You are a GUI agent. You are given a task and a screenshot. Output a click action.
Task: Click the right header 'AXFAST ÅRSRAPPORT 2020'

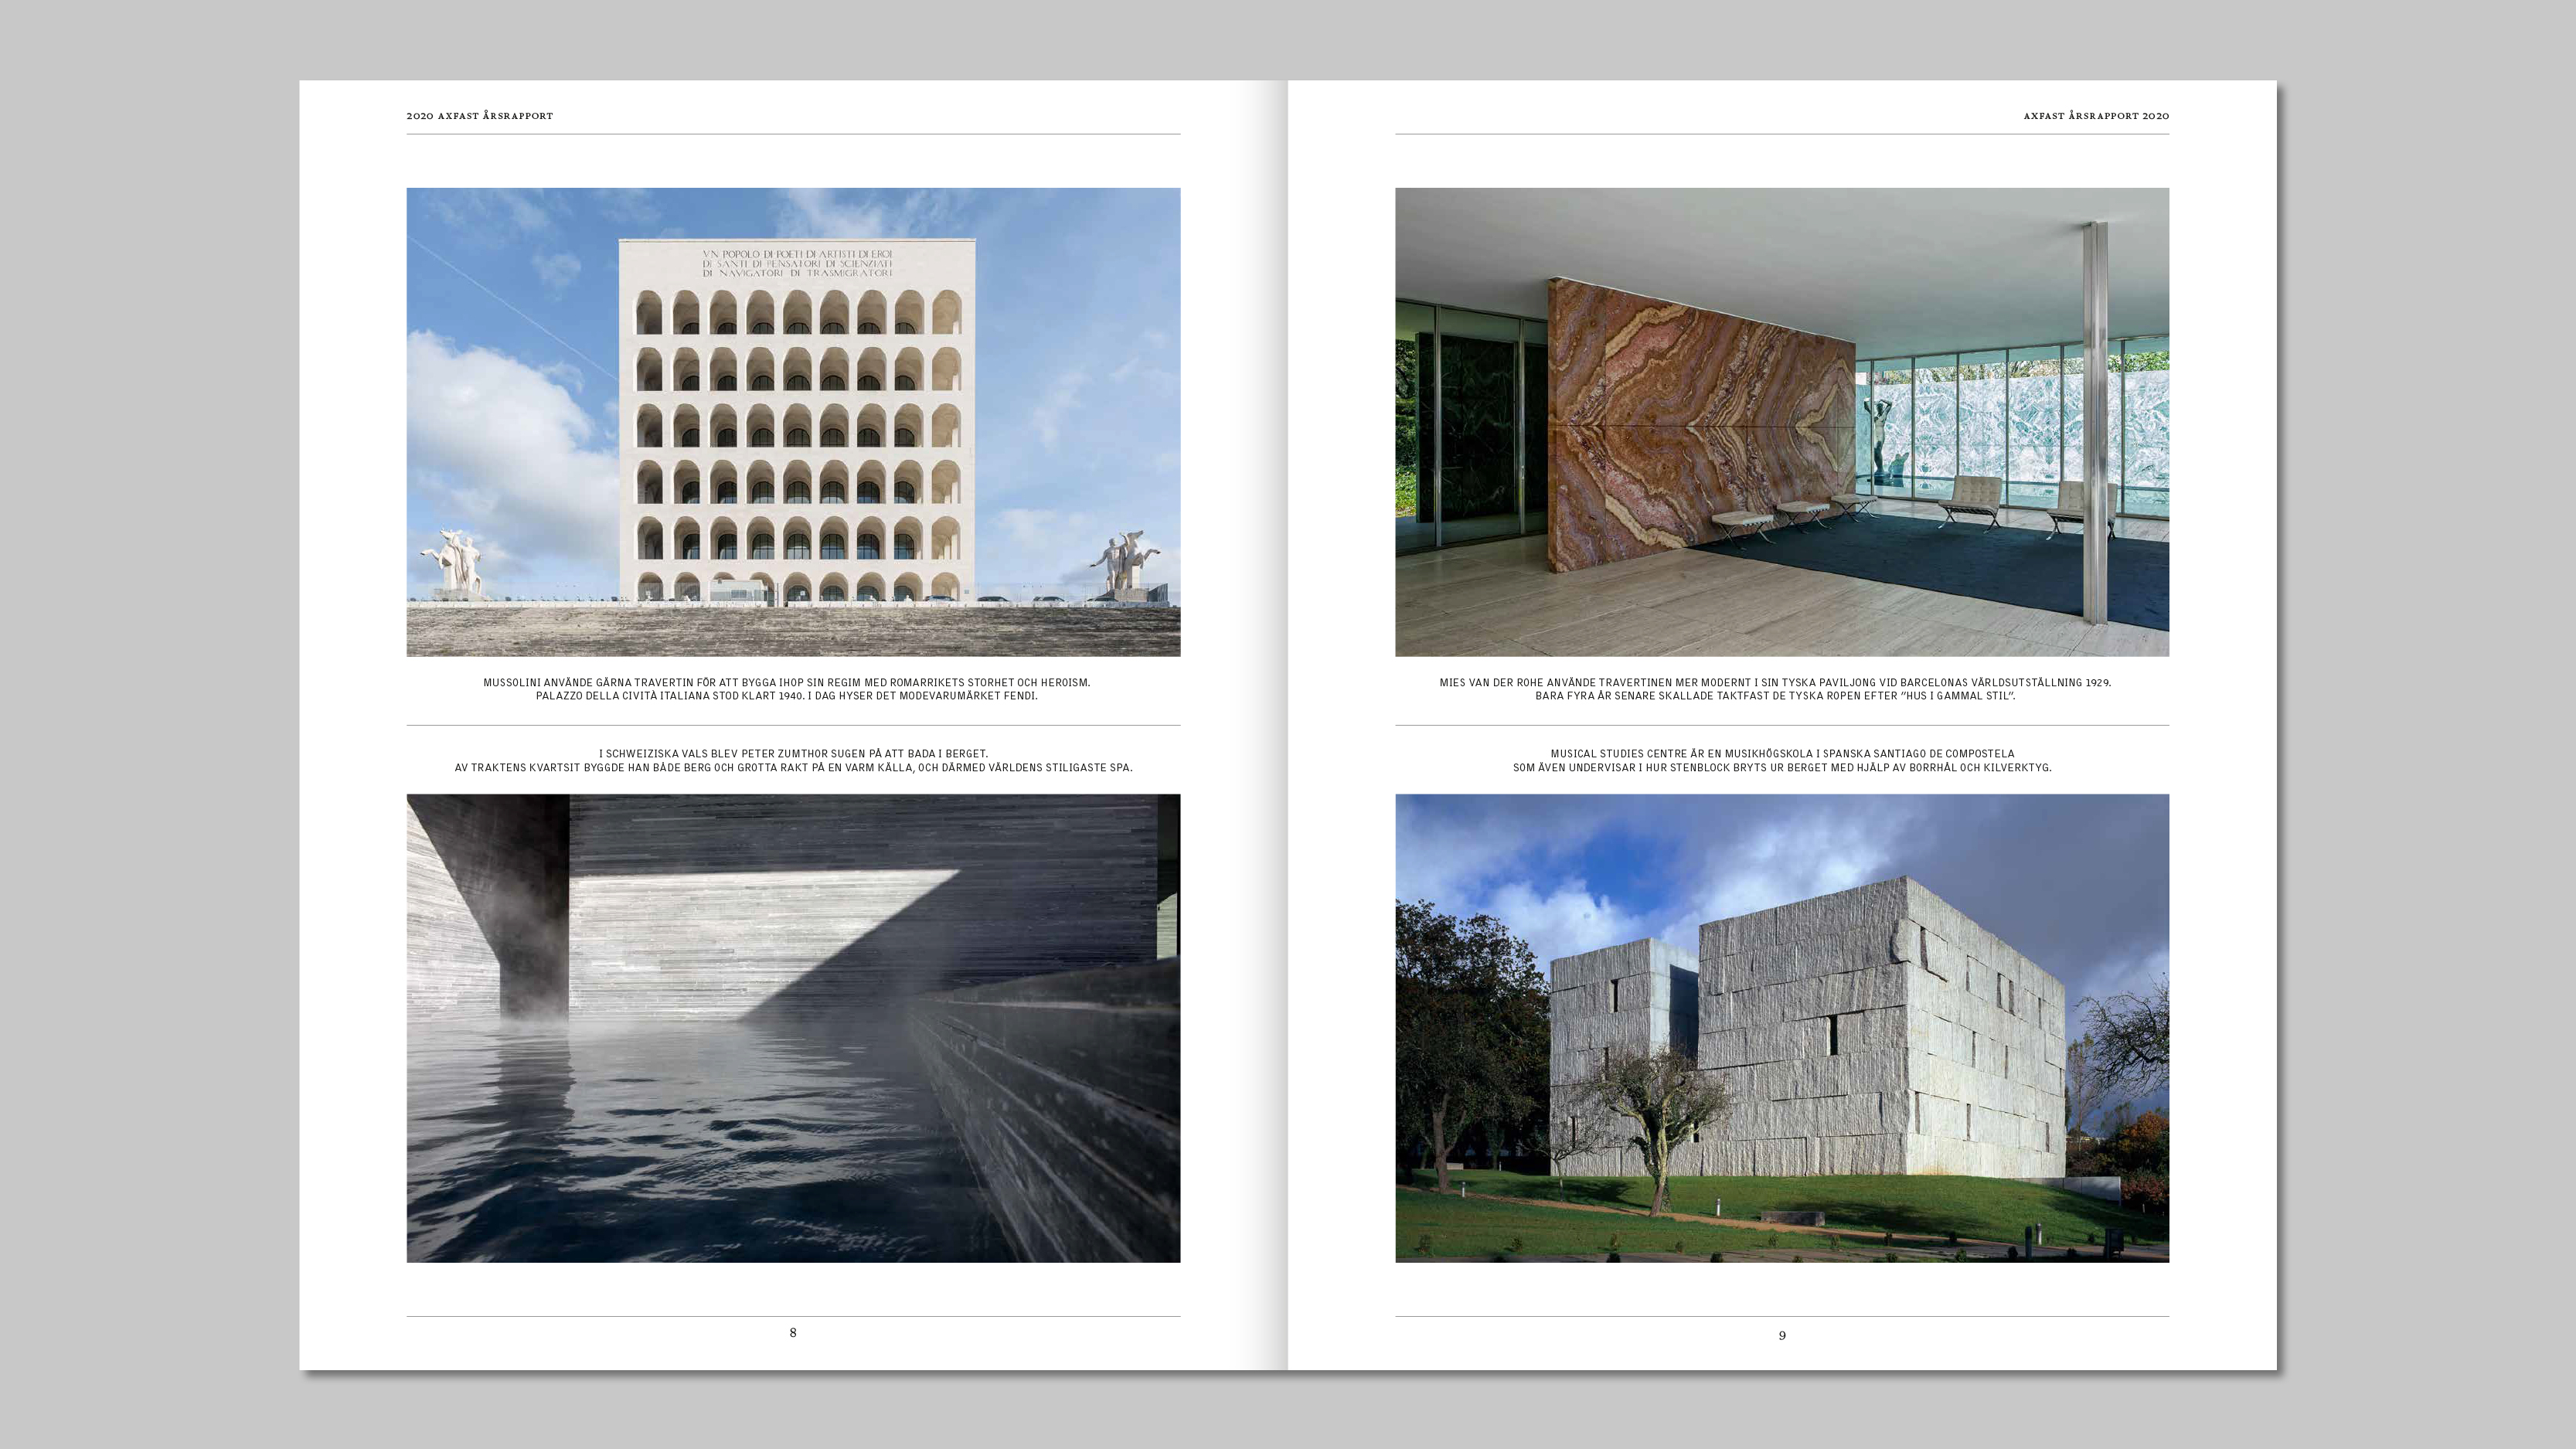(x=2096, y=116)
